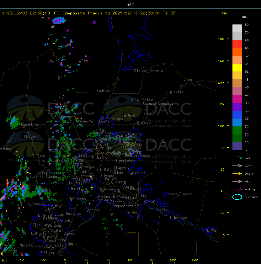This screenshot has width=261, height=264.
Task: Select the L_PAZ map label
Action: 212,230
